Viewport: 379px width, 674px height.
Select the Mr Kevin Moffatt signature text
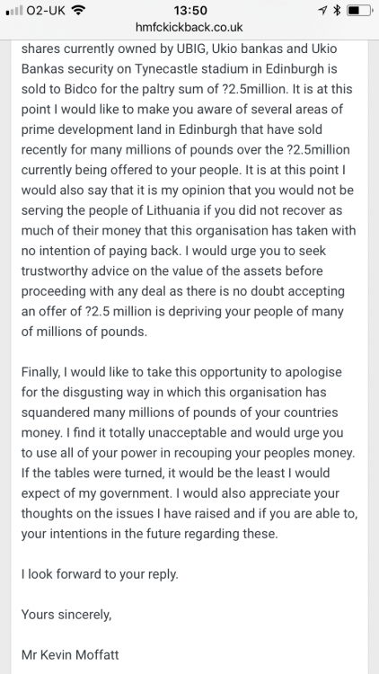tap(70, 654)
